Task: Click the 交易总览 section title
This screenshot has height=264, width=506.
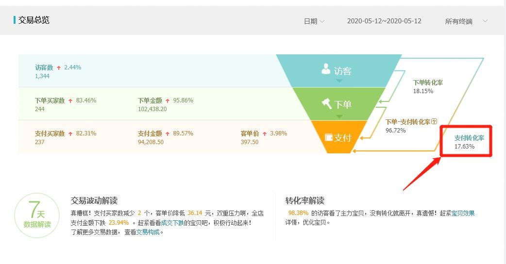Action: point(34,20)
